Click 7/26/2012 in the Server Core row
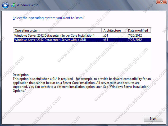This screenshot has height=126, width=168. click(135, 36)
